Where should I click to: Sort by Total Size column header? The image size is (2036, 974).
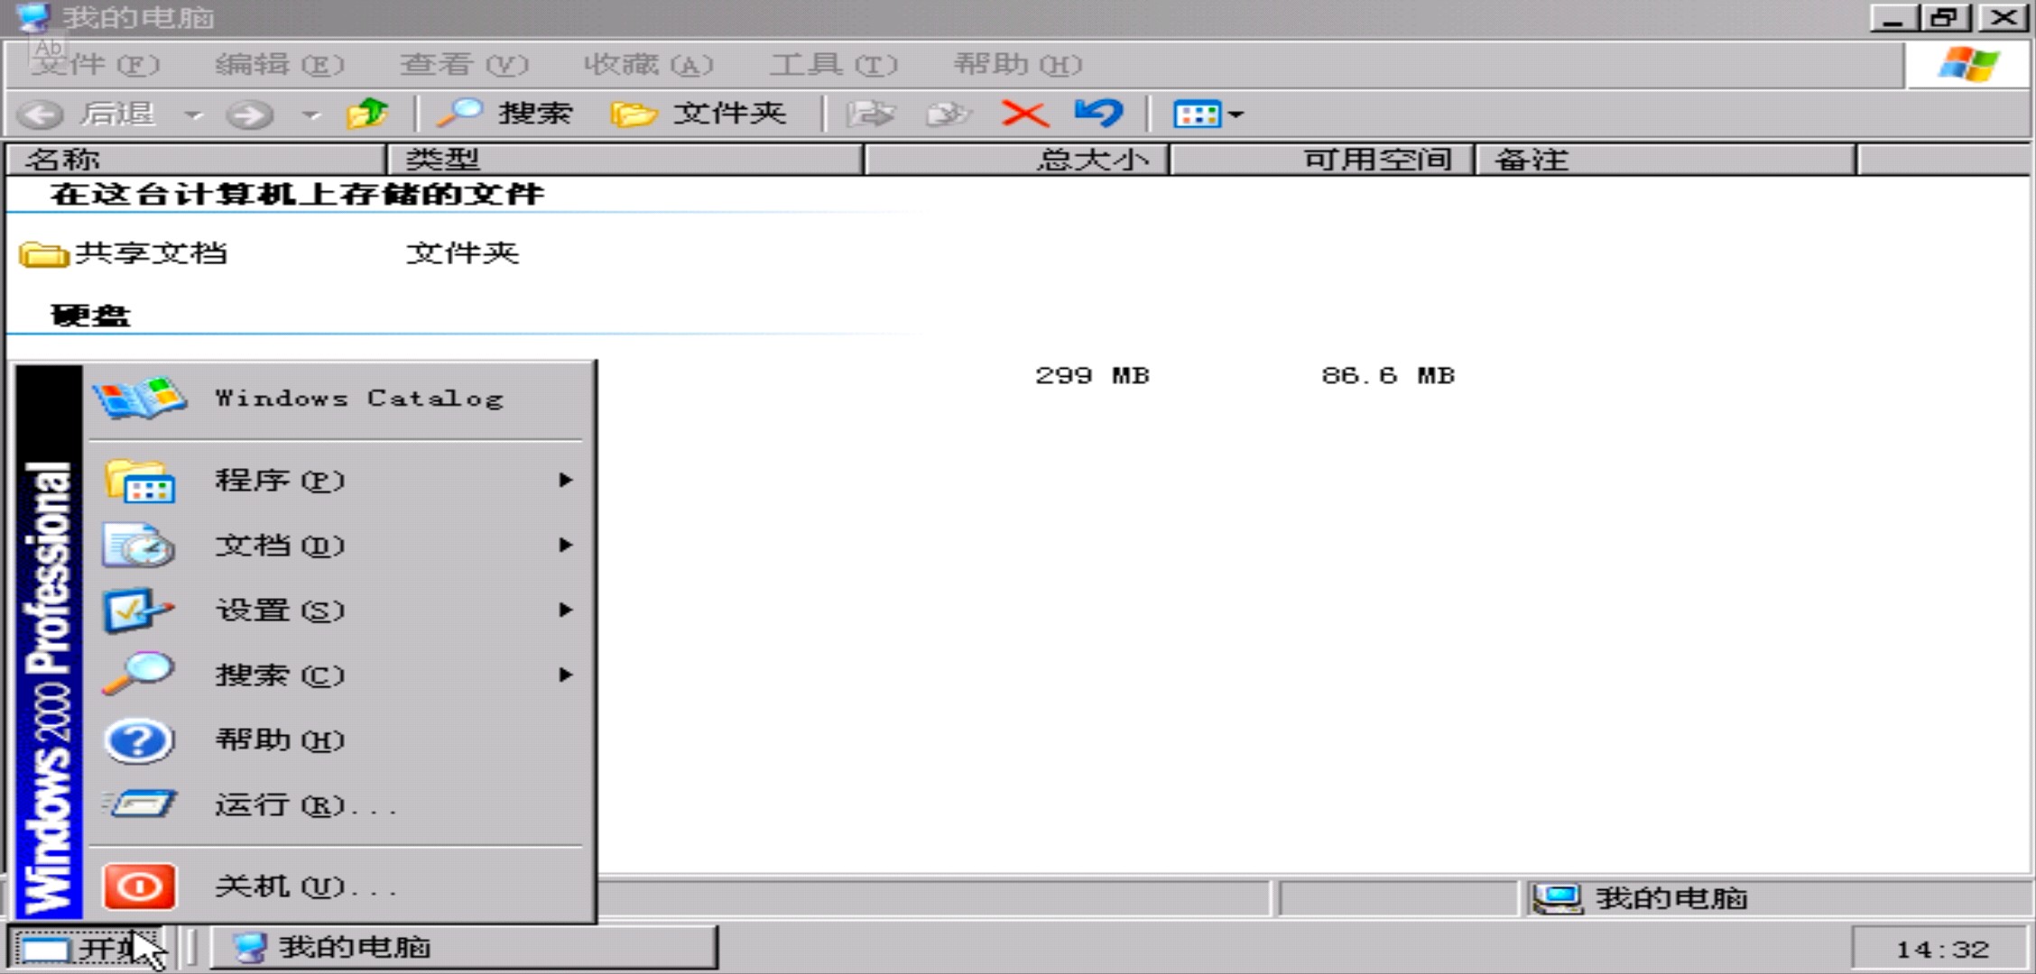click(x=1015, y=160)
